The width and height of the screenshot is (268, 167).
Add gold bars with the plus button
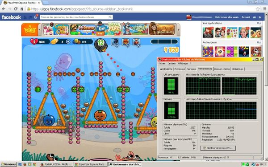[68, 41]
